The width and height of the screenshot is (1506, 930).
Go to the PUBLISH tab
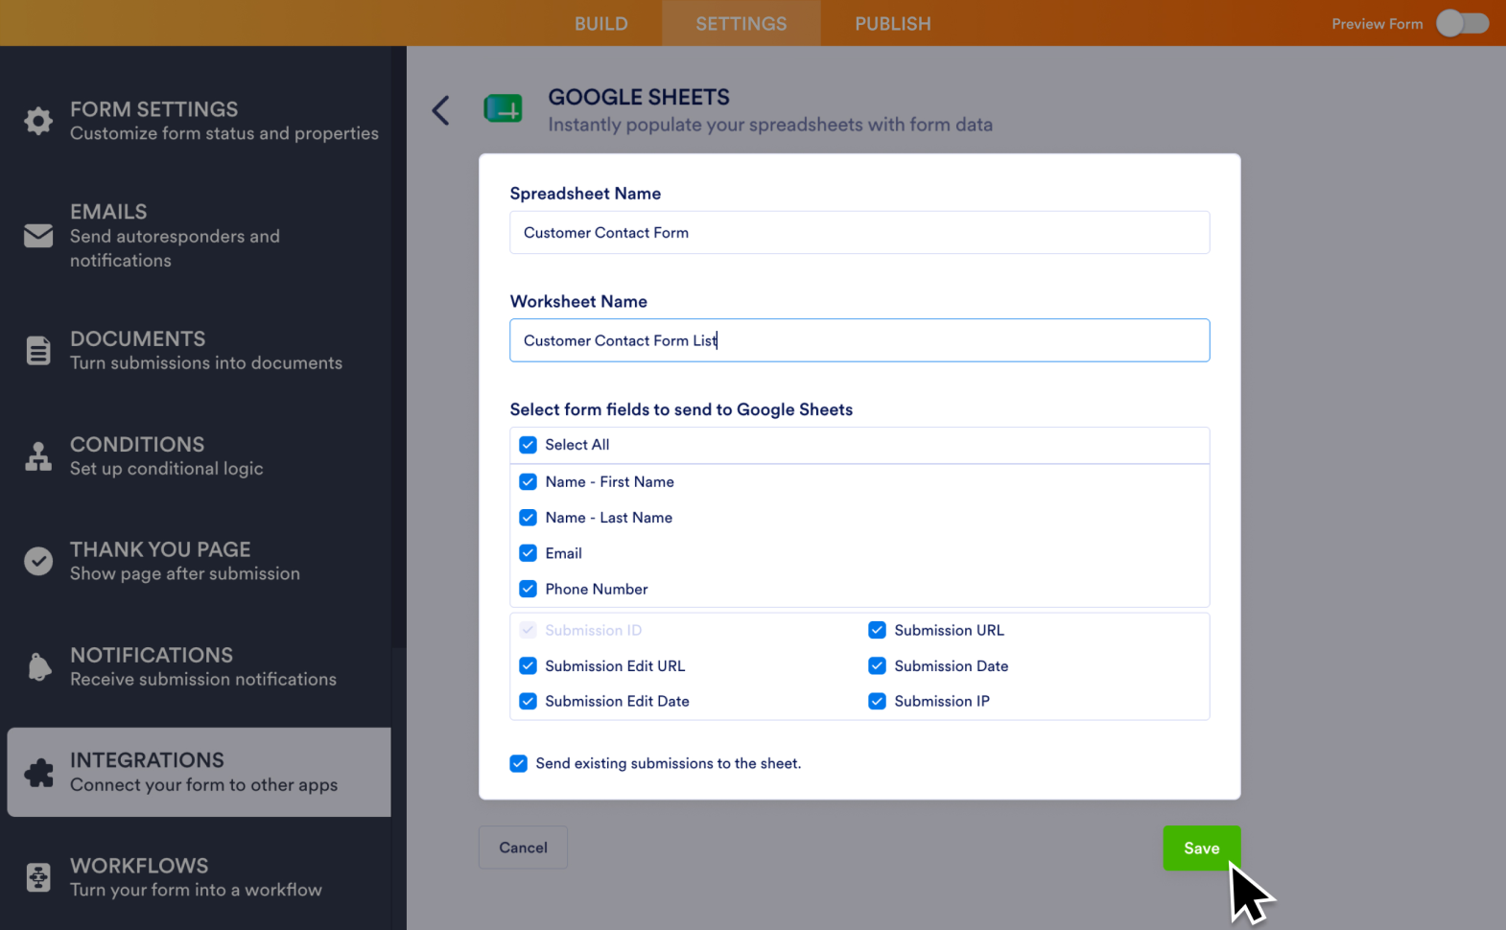click(x=893, y=23)
